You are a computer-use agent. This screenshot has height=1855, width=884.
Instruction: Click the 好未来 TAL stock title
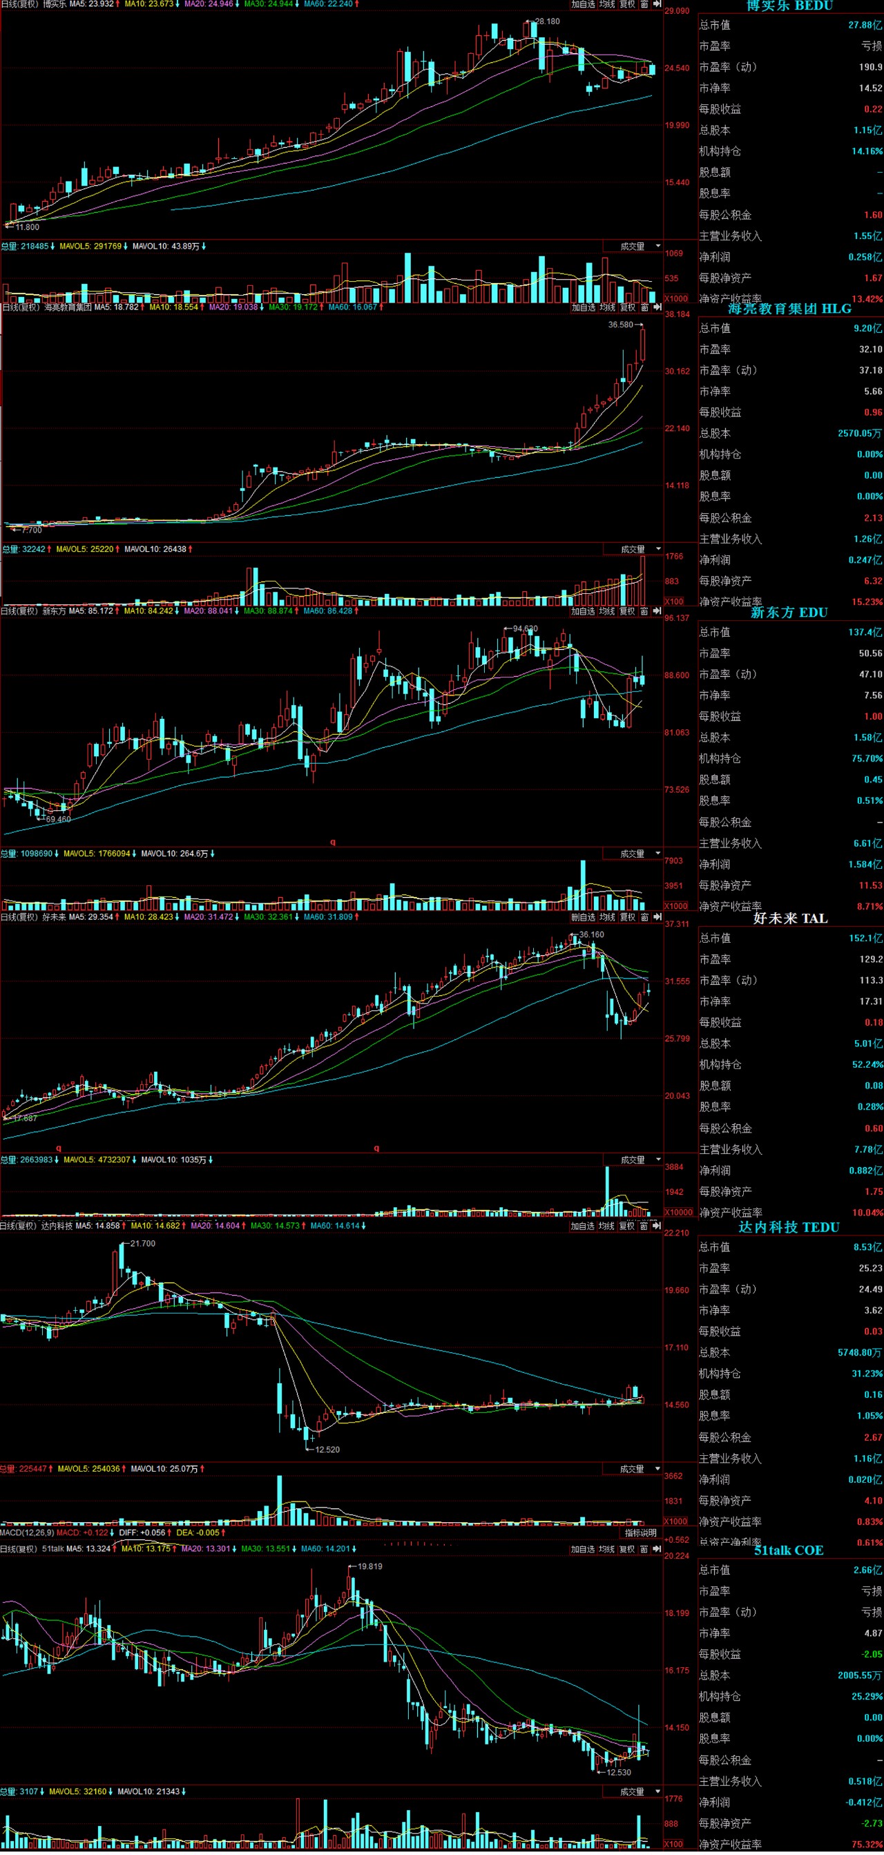[790, 919]
